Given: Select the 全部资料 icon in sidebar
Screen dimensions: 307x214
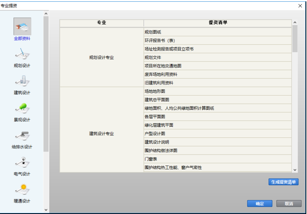Looking at the screenshot, I should [22, 26].
